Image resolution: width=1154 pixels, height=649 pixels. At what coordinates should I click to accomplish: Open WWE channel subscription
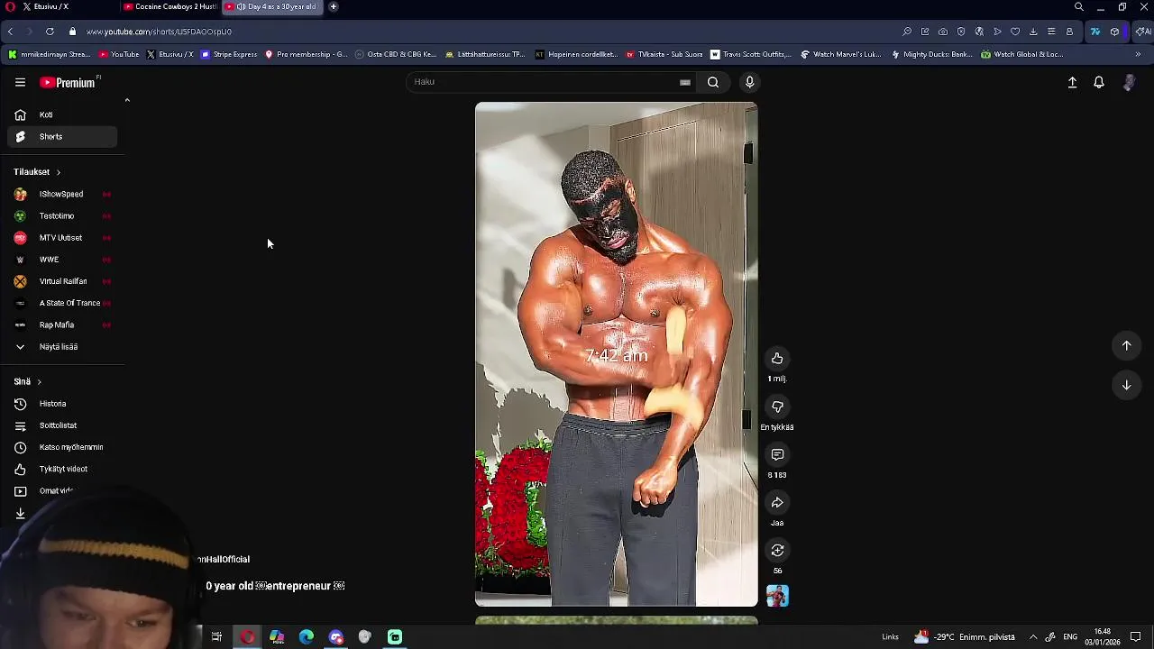(x=62, y=260)
